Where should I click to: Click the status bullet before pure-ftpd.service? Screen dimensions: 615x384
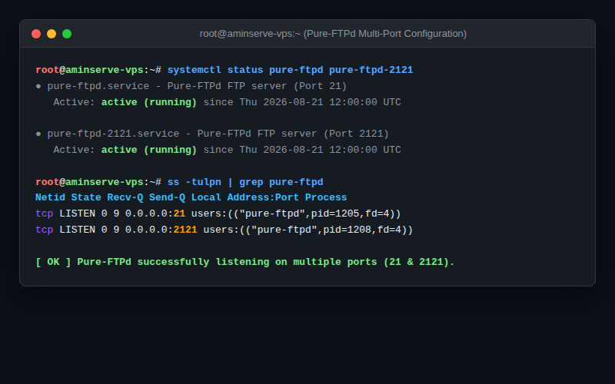pyautogui.click(x=38, y=86)
